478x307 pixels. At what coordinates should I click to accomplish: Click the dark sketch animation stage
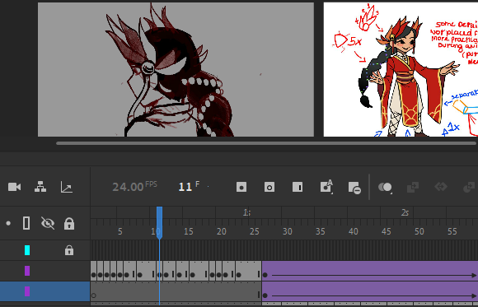[176, 69]
